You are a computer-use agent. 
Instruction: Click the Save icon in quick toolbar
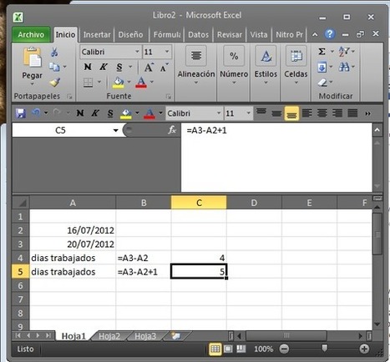tap(21, 113)
